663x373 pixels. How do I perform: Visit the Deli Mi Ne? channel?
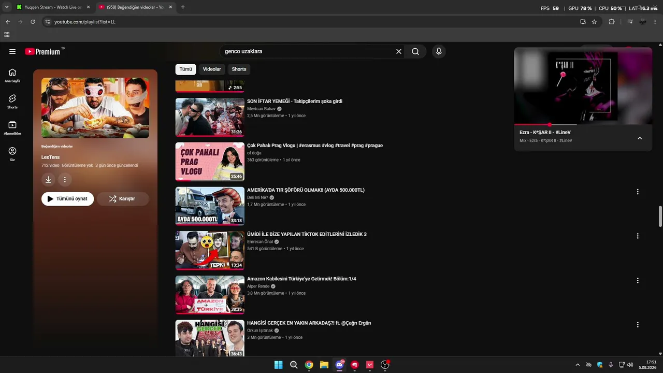tap(257, 197)
